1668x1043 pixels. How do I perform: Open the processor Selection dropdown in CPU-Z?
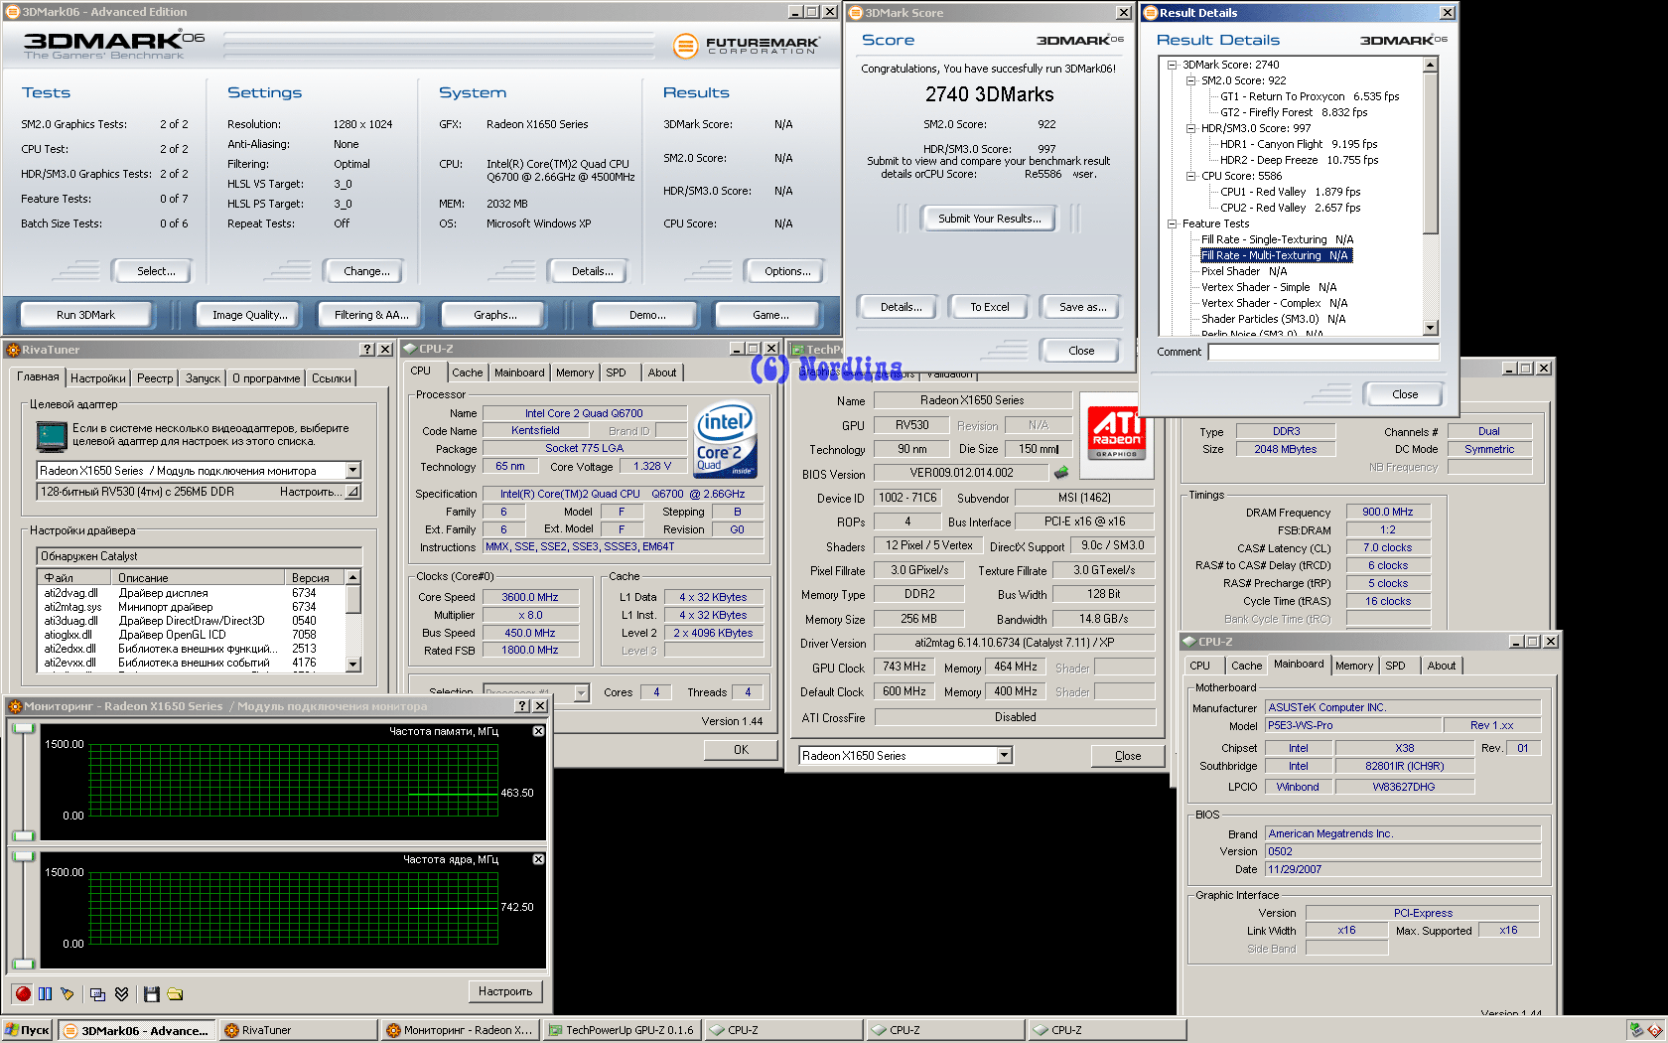click(582, 692)
